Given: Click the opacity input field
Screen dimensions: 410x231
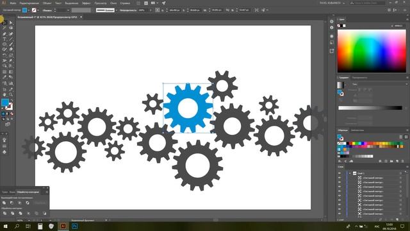Looking at the screenshot, I should point(143,10).
